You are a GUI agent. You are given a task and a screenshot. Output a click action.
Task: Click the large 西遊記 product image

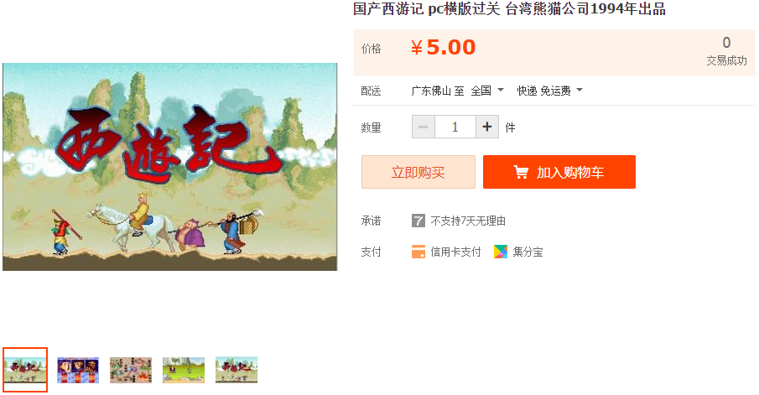point(170,167)
